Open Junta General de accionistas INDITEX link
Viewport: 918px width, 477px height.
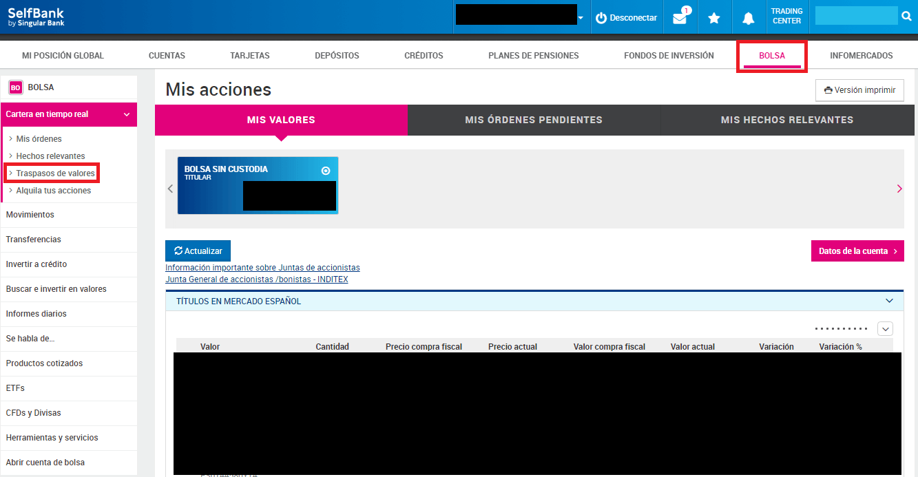coord(256,279)
